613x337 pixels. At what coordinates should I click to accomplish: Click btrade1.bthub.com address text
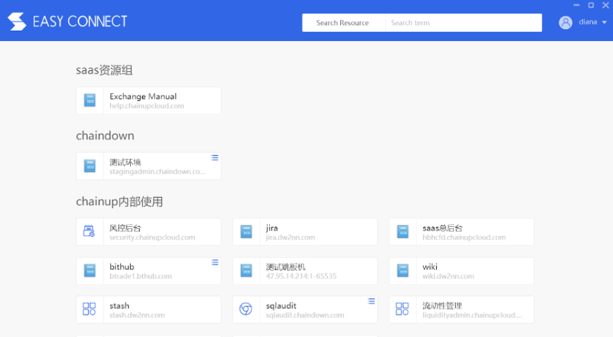coord(141,276)
